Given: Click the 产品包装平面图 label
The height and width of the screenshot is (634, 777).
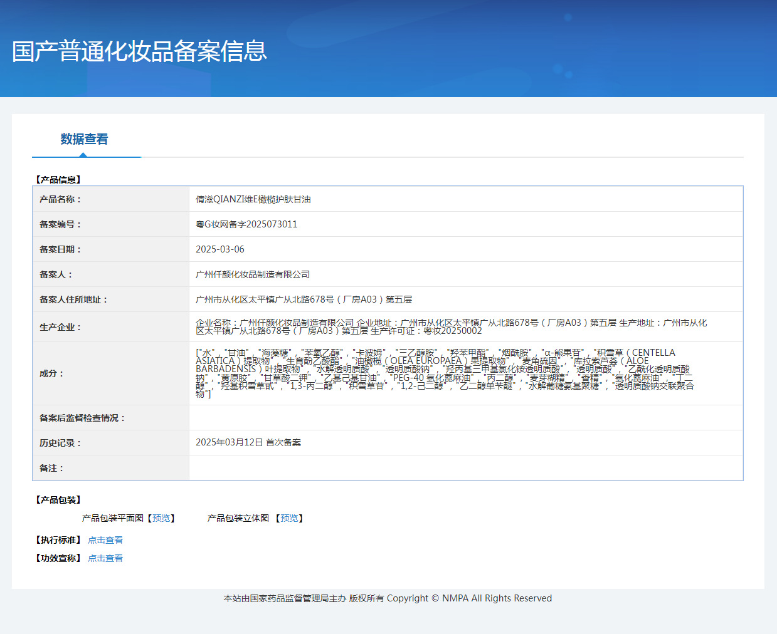Looking at the screenshot, I should [x=113, y=518].
